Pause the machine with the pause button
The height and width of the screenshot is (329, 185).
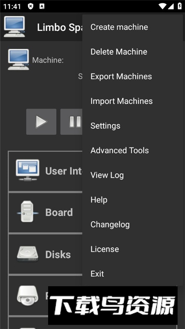(71, 122)
